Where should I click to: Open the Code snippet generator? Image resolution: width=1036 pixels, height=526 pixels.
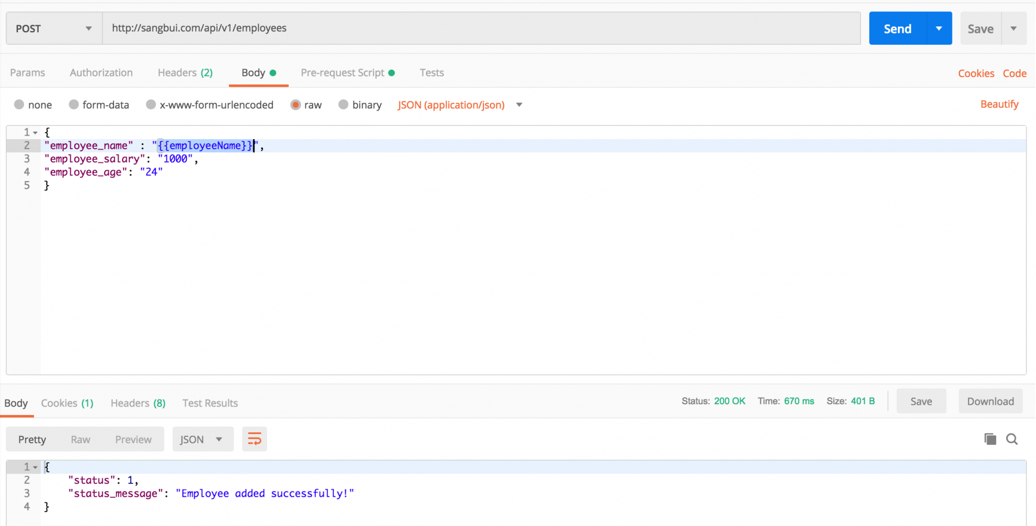pyautogui.click(x=1014, y=73)
